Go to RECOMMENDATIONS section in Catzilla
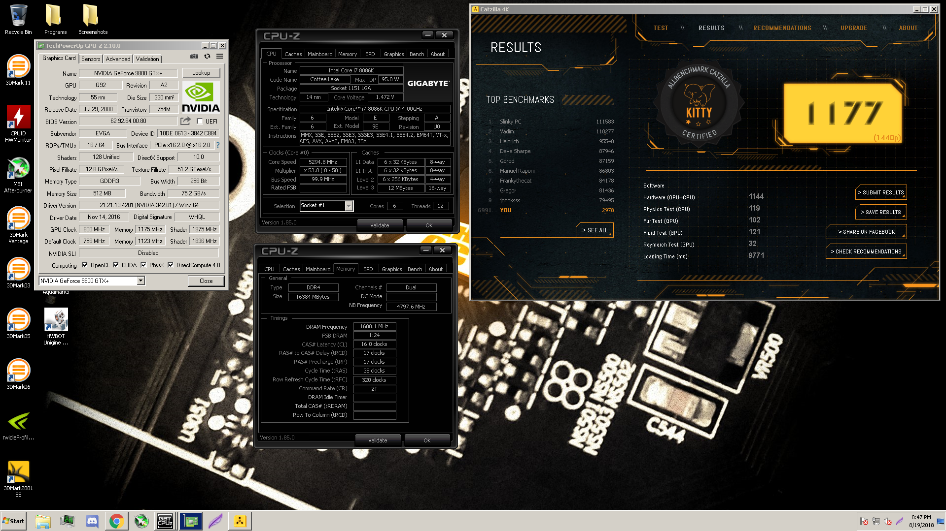 [x=782, y=28]
